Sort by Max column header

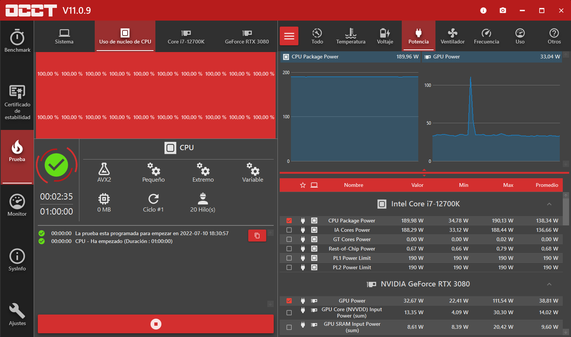pyautogui.click(x=508, y=185)
